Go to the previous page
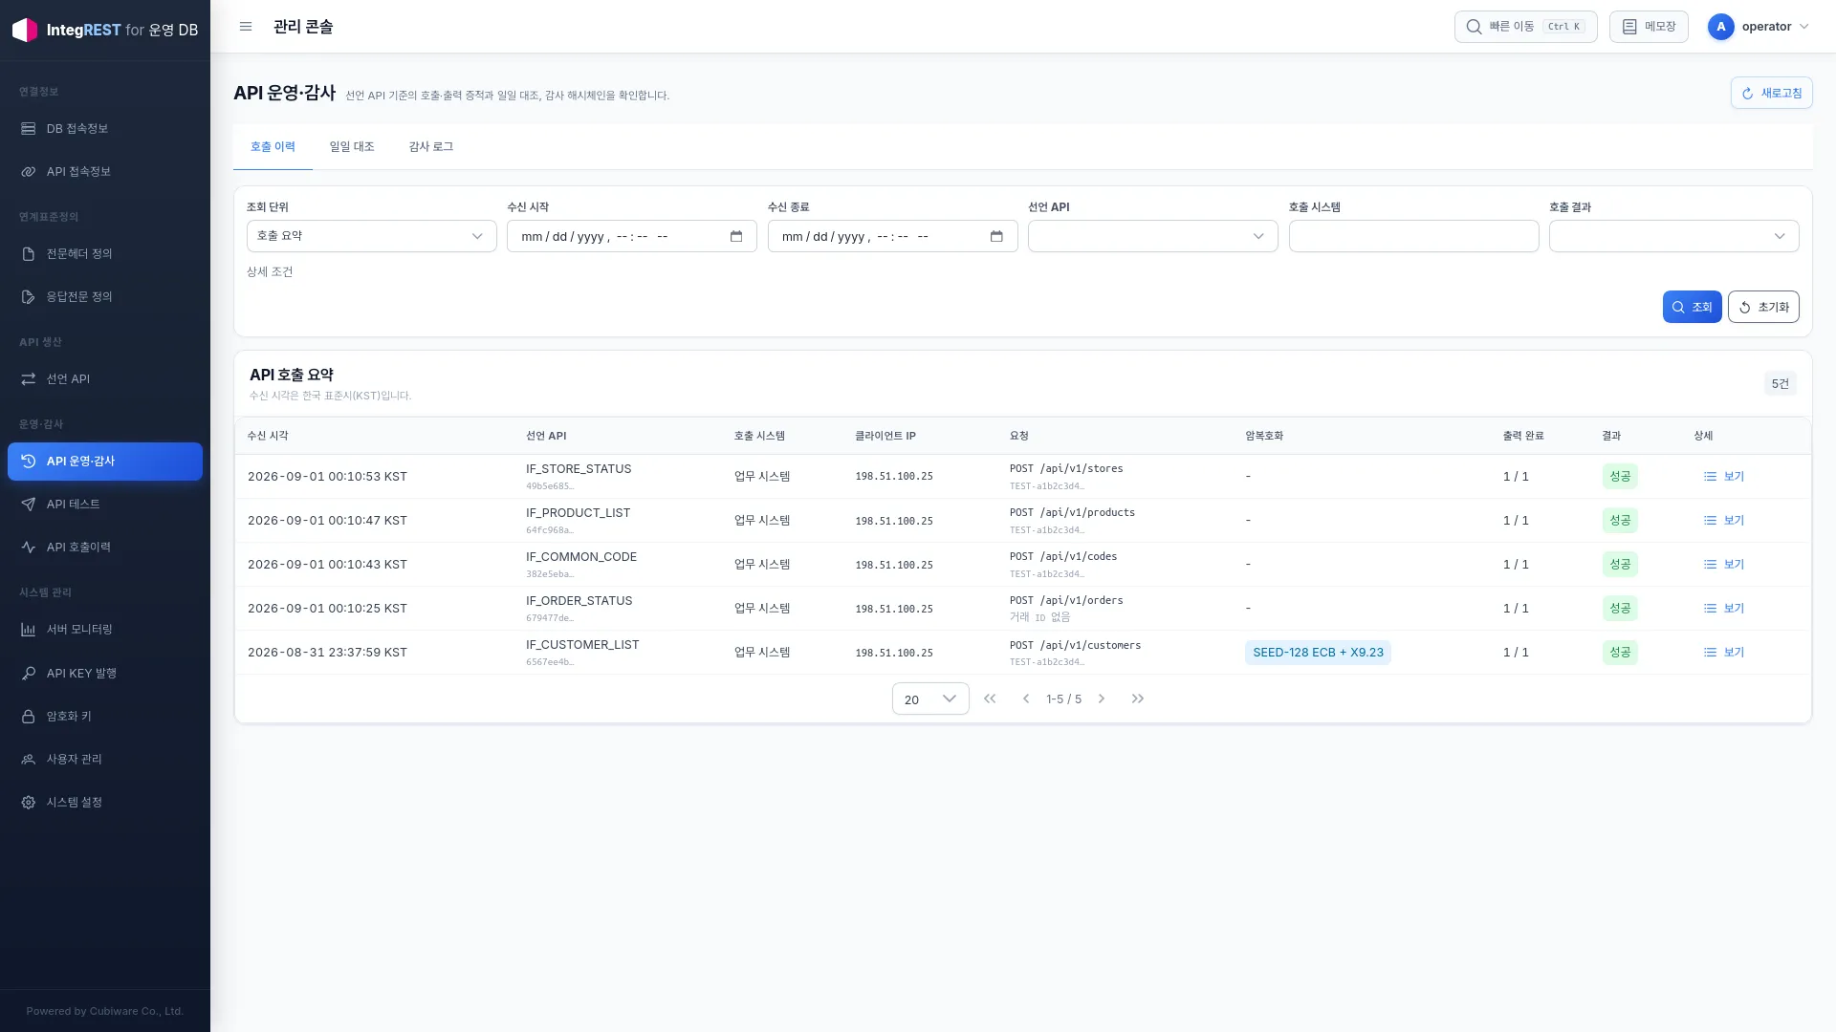This screenshot has width=1836, height=1032. [1026, 699]
